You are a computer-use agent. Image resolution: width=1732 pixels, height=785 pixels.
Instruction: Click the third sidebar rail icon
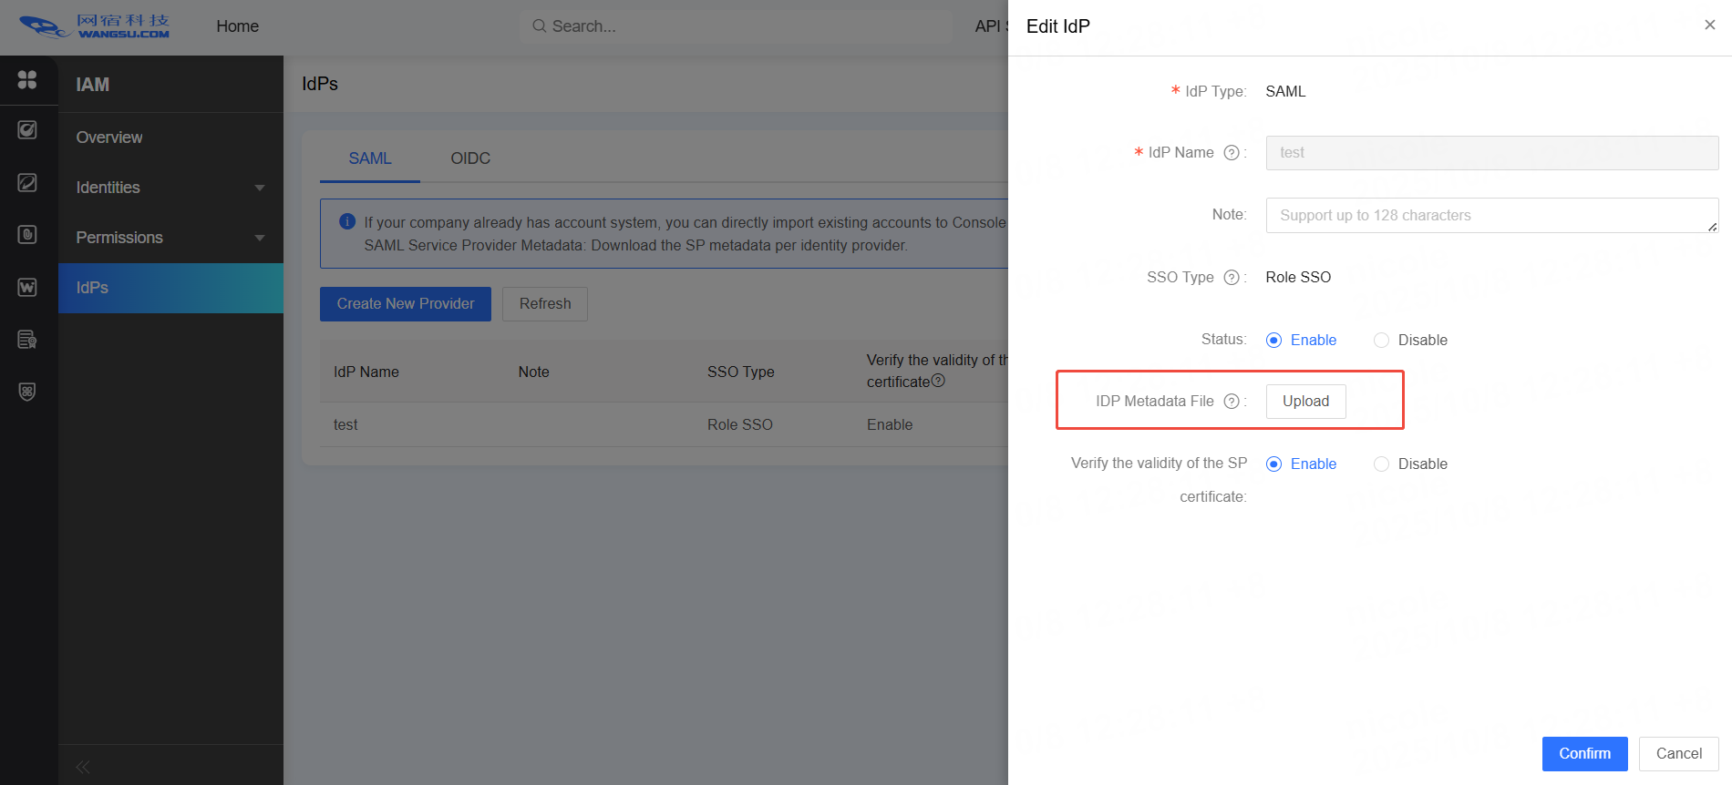27,182
